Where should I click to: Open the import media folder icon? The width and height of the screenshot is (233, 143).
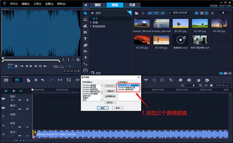click(136, 13)
